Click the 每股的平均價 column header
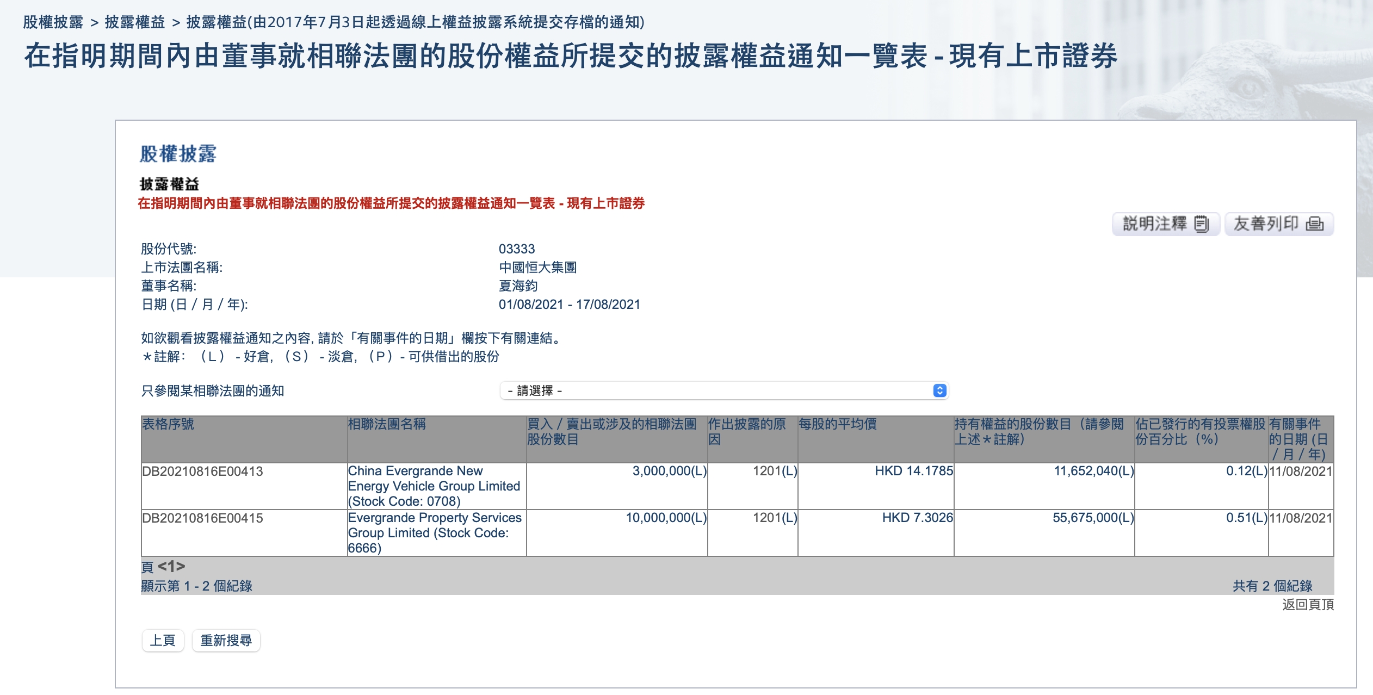Image resolution: width=1373 pixels, height=695 pixels. pos(837,424)
